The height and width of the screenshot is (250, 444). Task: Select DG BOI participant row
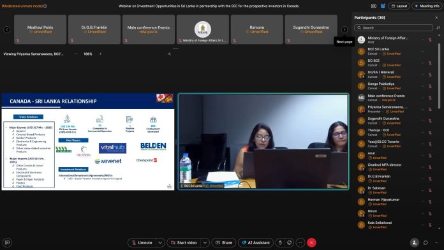tap(395, 63)
